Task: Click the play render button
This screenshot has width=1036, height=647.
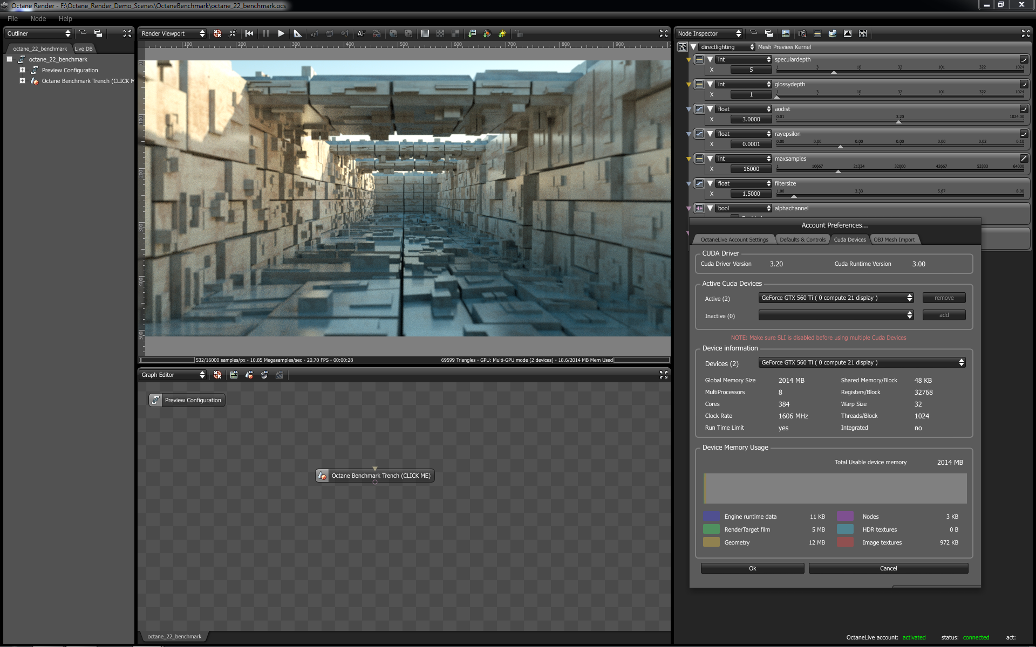Action: (x=281, y=33)
